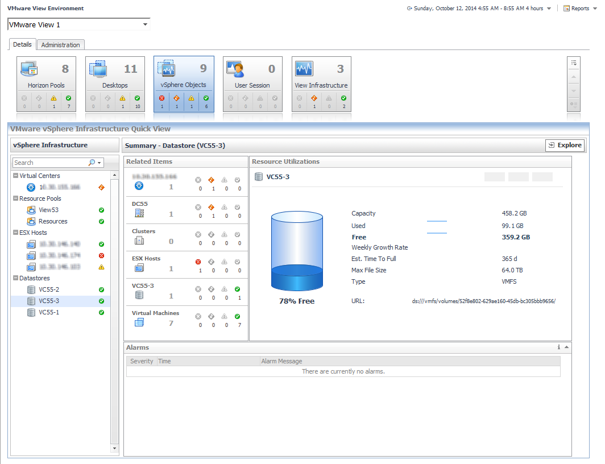The width and height of the screenshot is (605, 464).
Task: Click the Alarms panel info icon
Action: pyautogui.click(x=558, y=347)
